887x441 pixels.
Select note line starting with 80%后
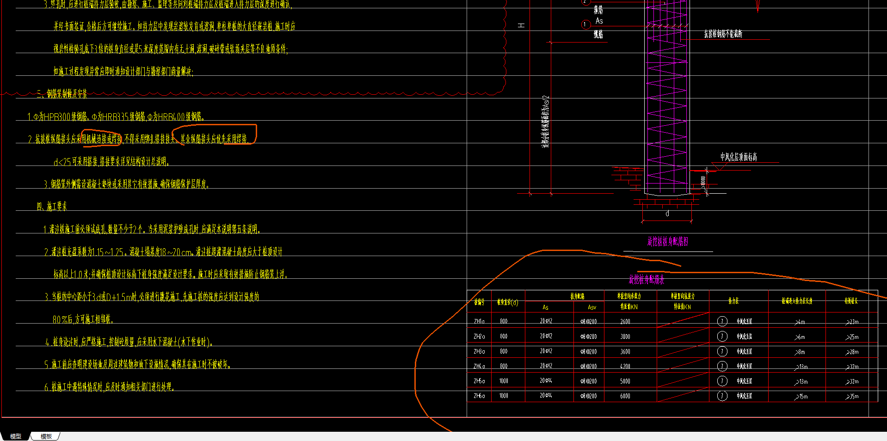pos(83,319)
